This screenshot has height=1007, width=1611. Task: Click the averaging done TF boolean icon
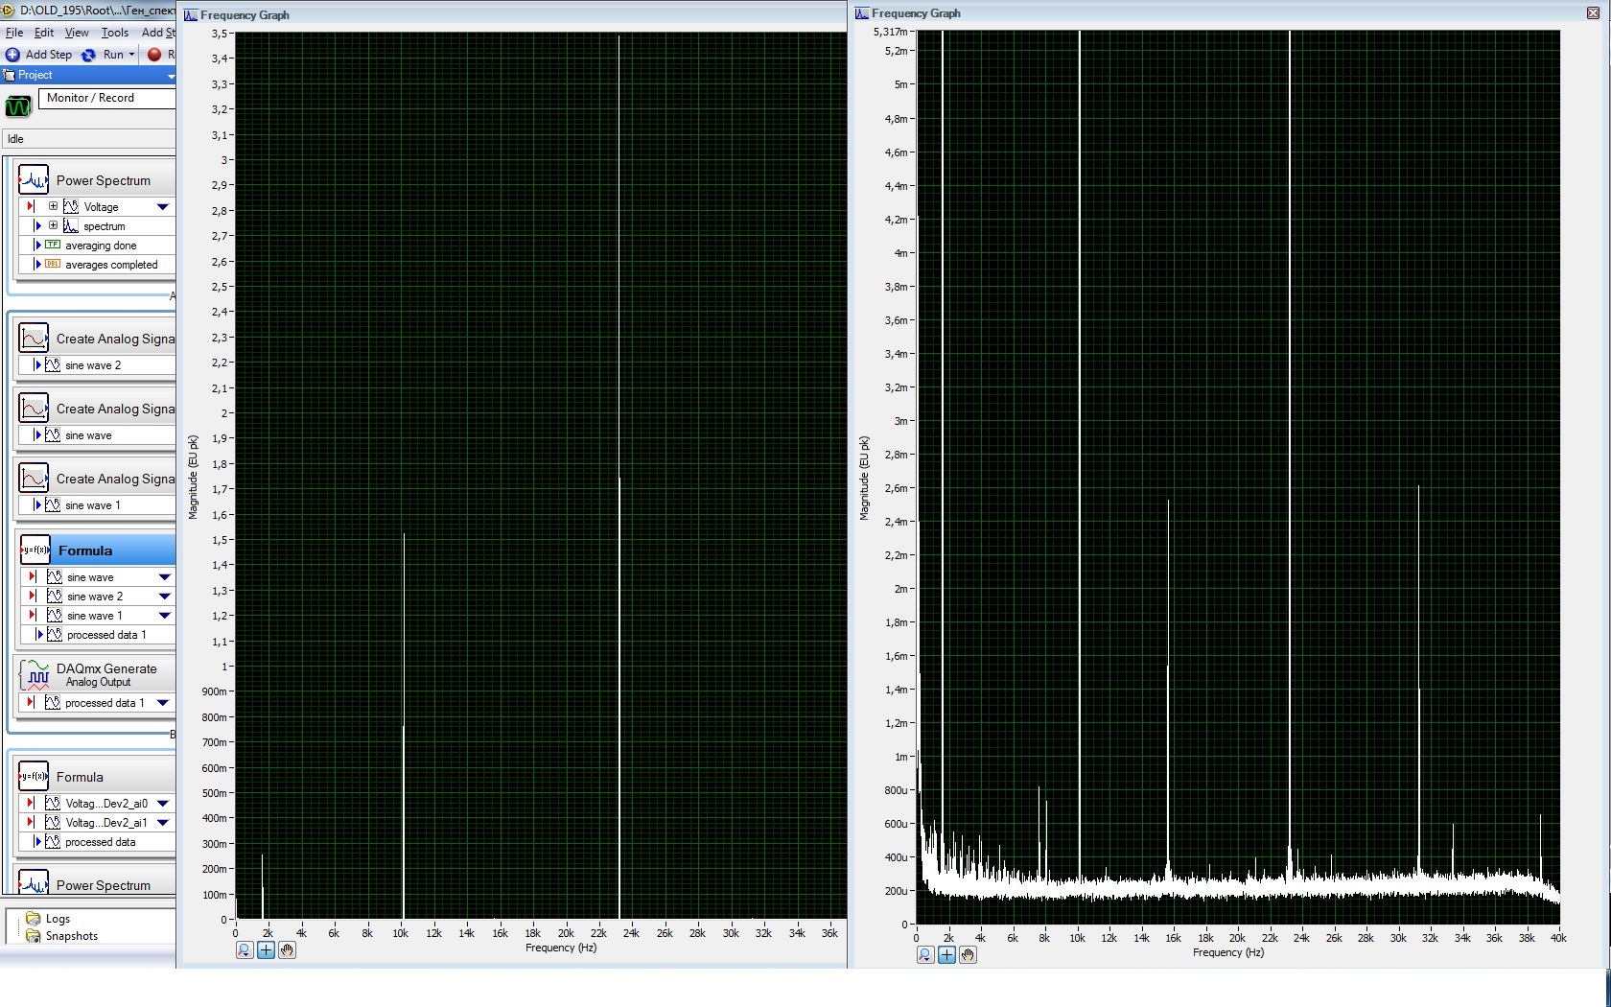[x=53, y=246]
